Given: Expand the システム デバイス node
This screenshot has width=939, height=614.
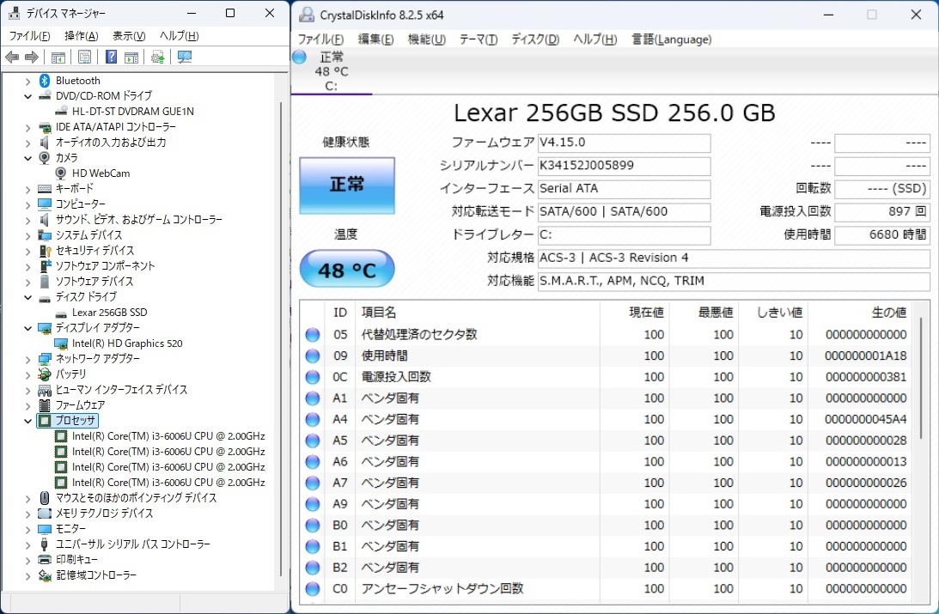Looking at the screenshot, I should (27, 235).
